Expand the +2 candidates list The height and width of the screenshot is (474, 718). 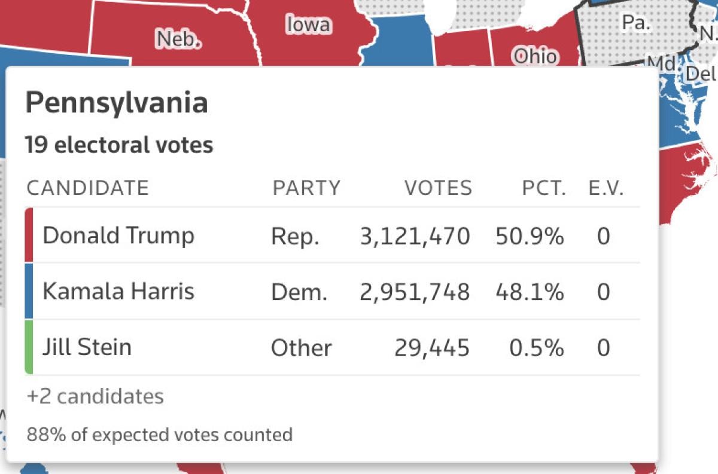(95, 396)
